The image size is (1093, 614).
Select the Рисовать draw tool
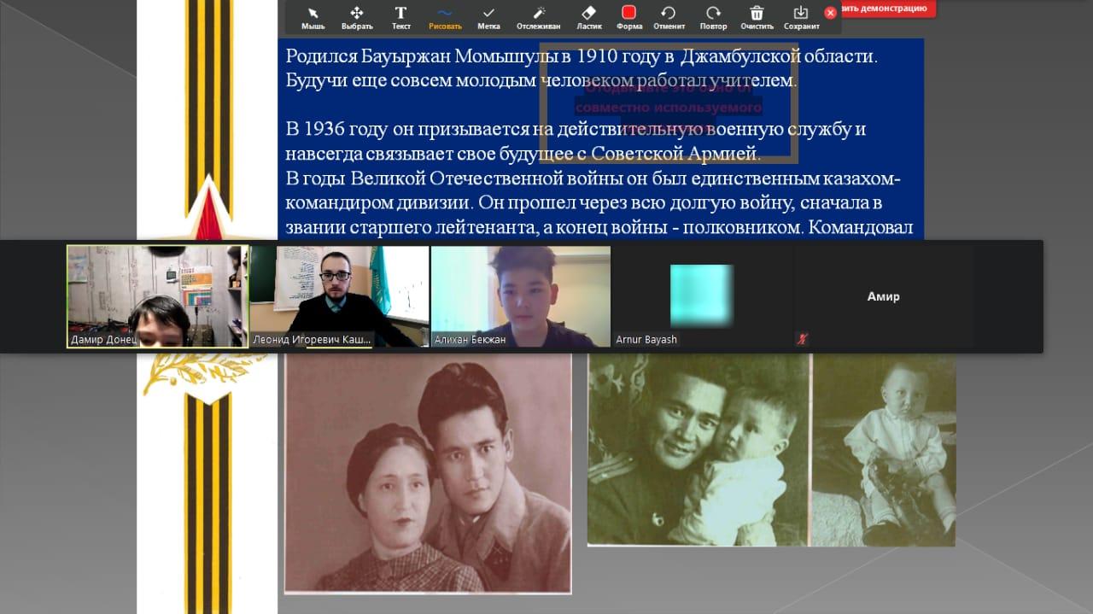(x=445, y=16)
